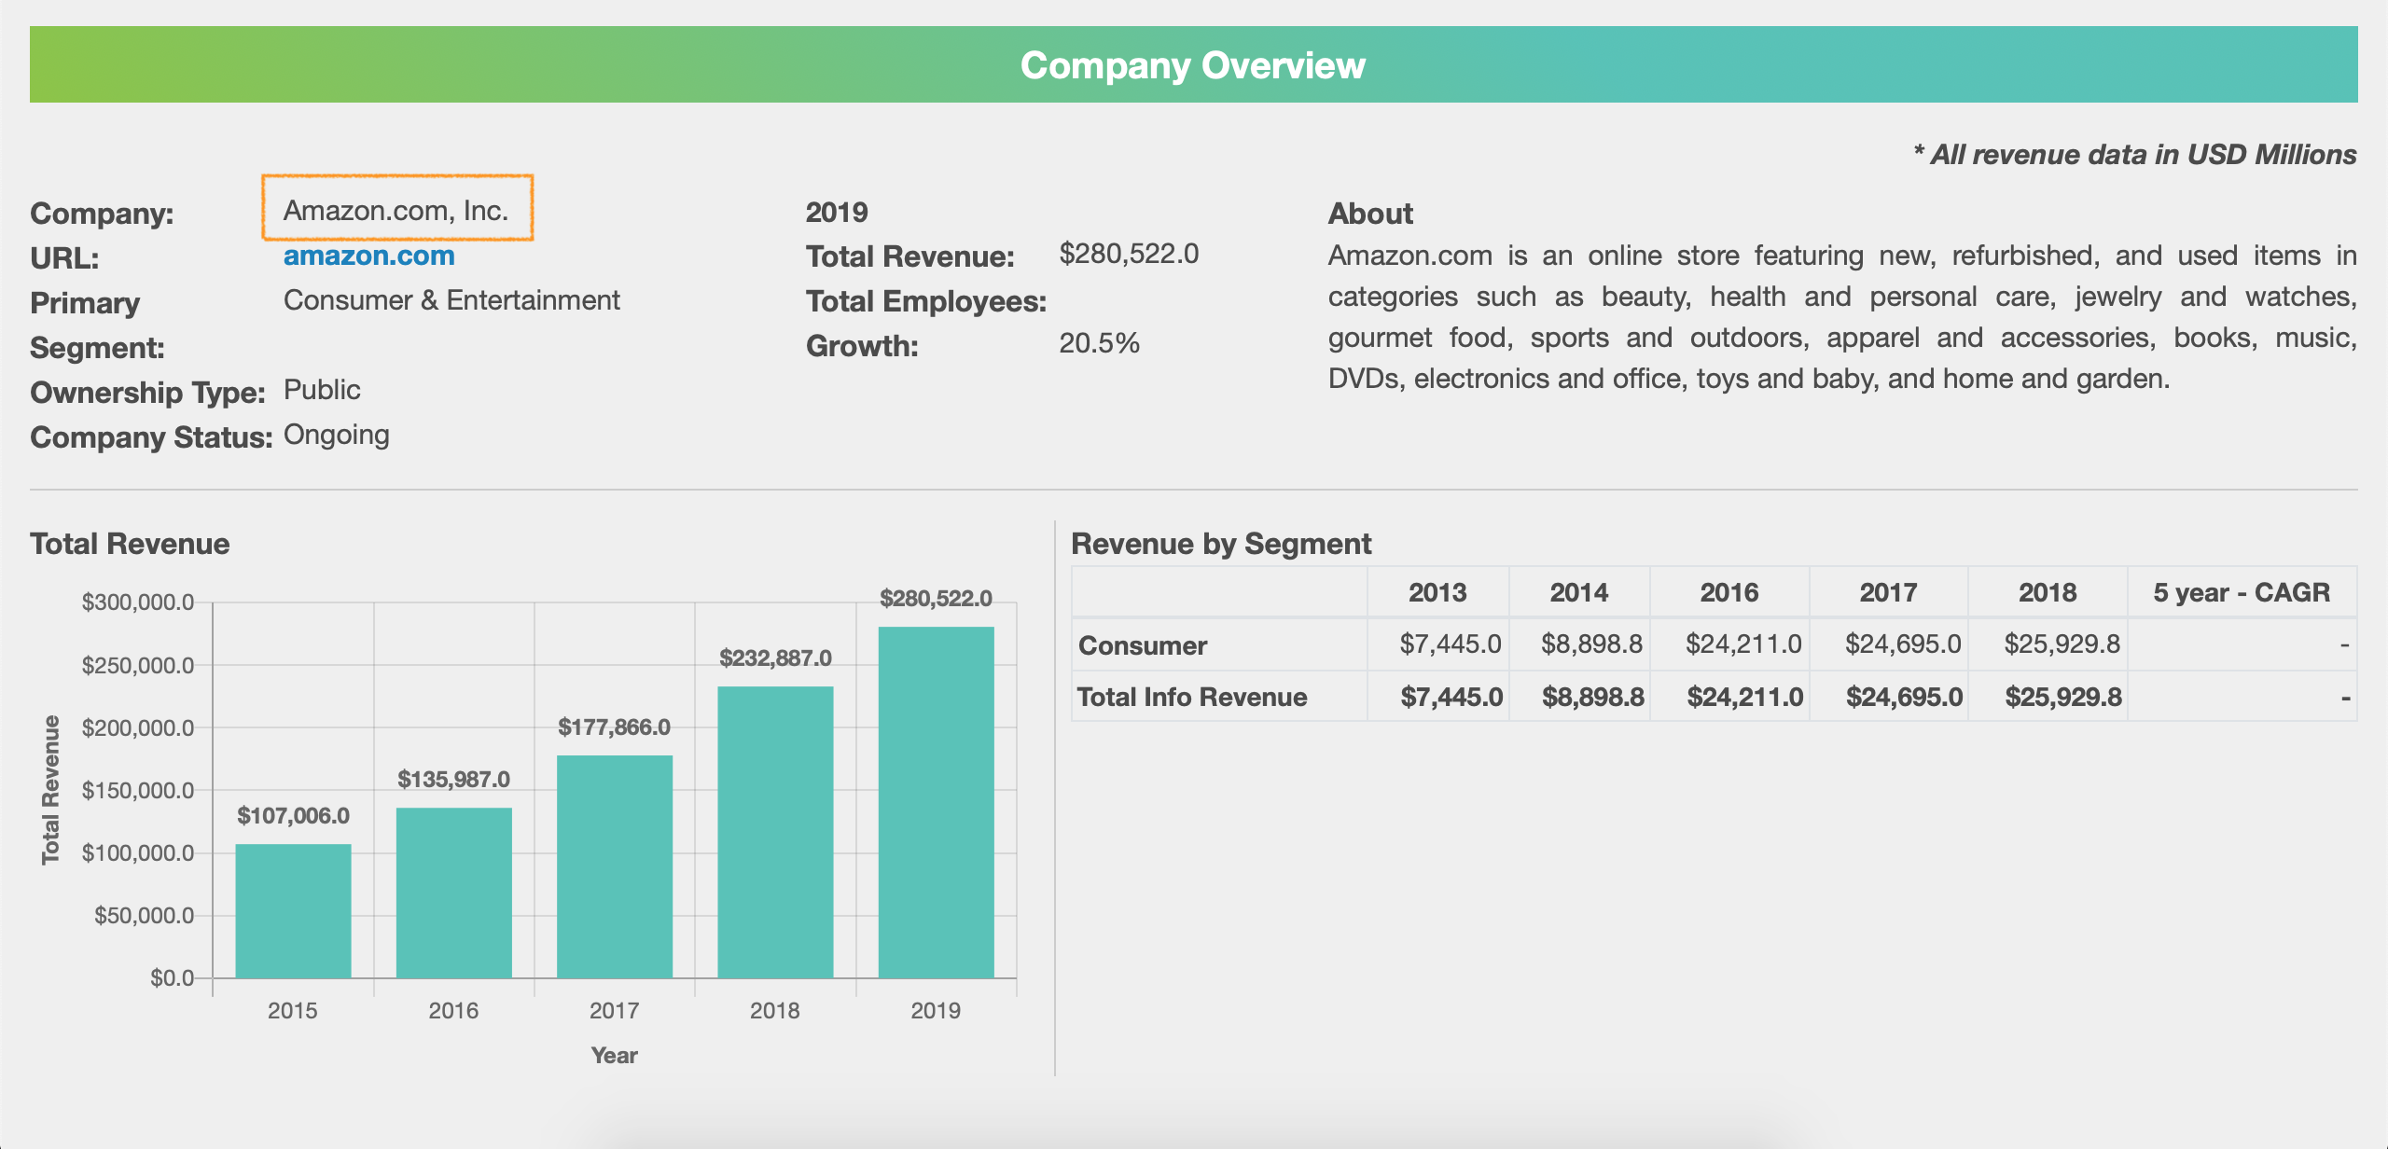
Task: Click the 2015 revenue bar
Action: [x=293, y=910]
